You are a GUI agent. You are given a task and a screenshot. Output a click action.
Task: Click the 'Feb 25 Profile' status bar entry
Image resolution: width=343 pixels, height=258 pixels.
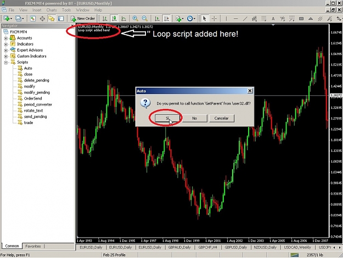tap(114, 255)
